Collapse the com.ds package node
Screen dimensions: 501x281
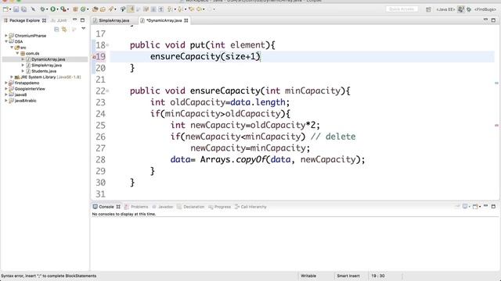[x=17, y=53]
